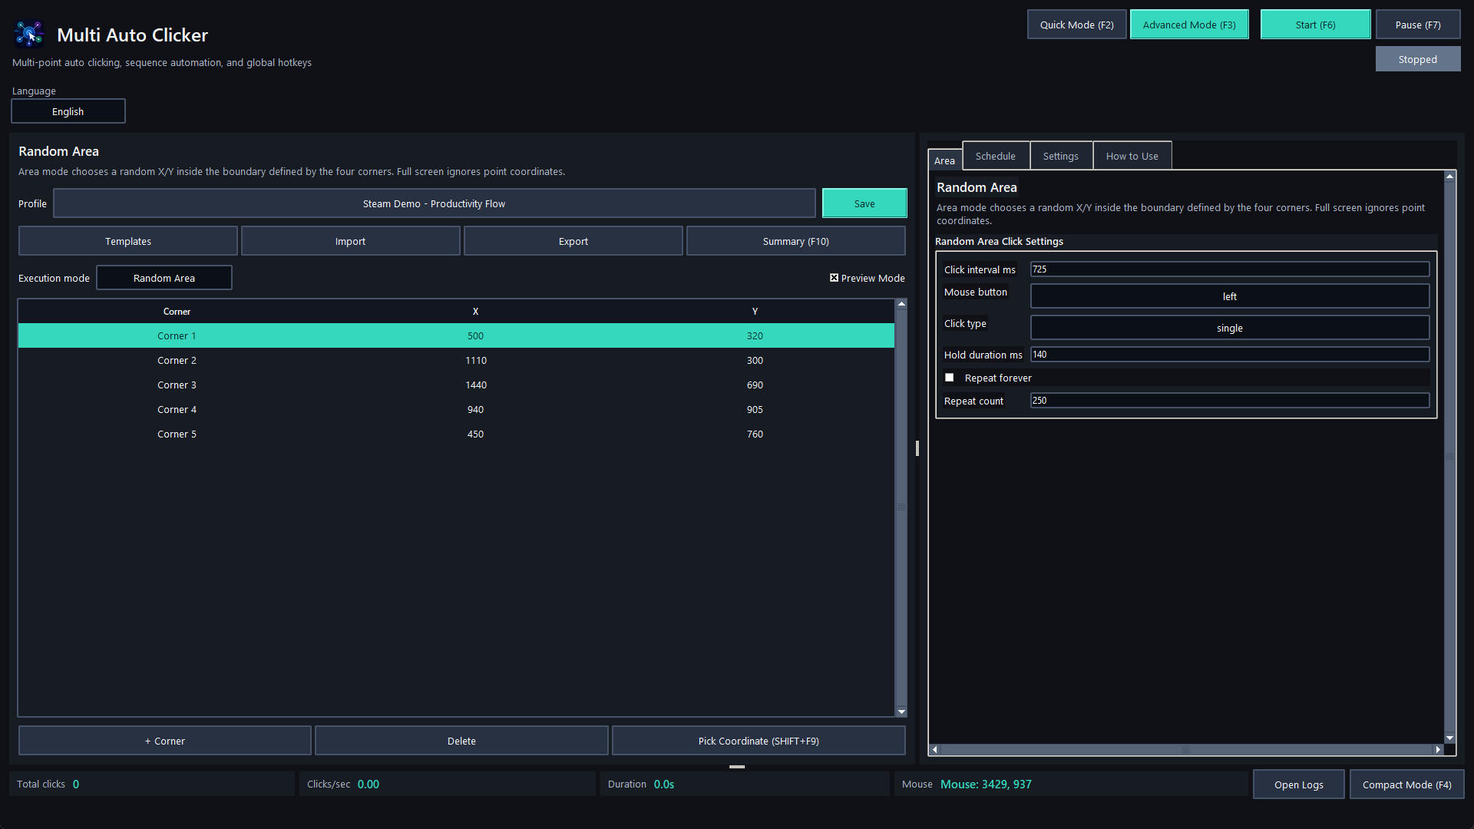Click right panel vertical scrollbar up arrow
This screenshot has height=829, width=1474.
pyautogui.click(x=1449, y=177)
